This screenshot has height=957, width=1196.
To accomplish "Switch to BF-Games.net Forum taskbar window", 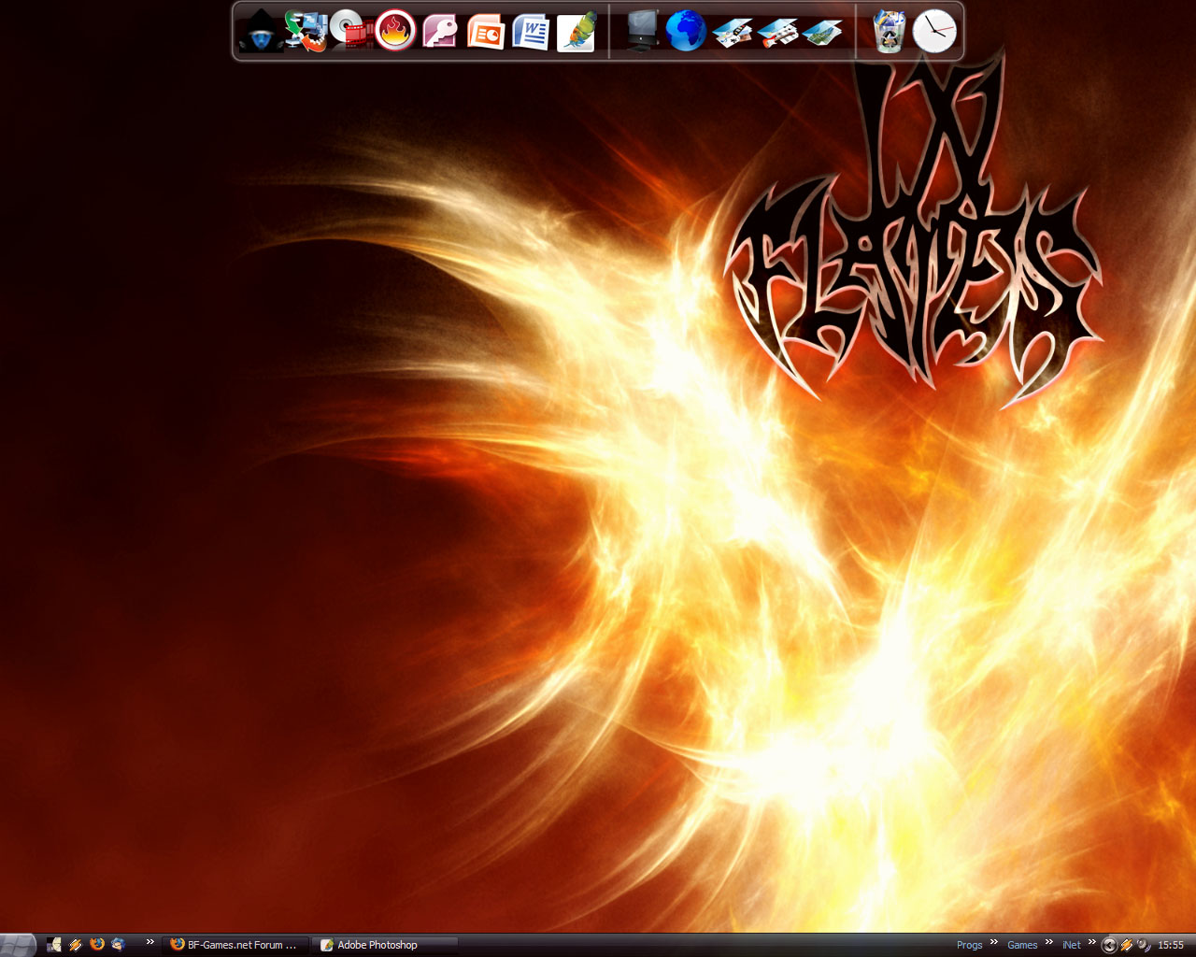I will (x=235, y=945).
